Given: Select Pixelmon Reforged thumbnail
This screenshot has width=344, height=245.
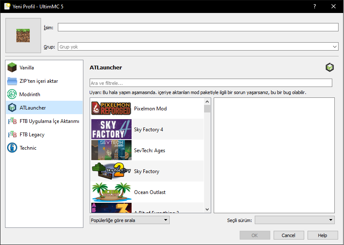Looking at the screenshot, I should (x=111, y=108).
